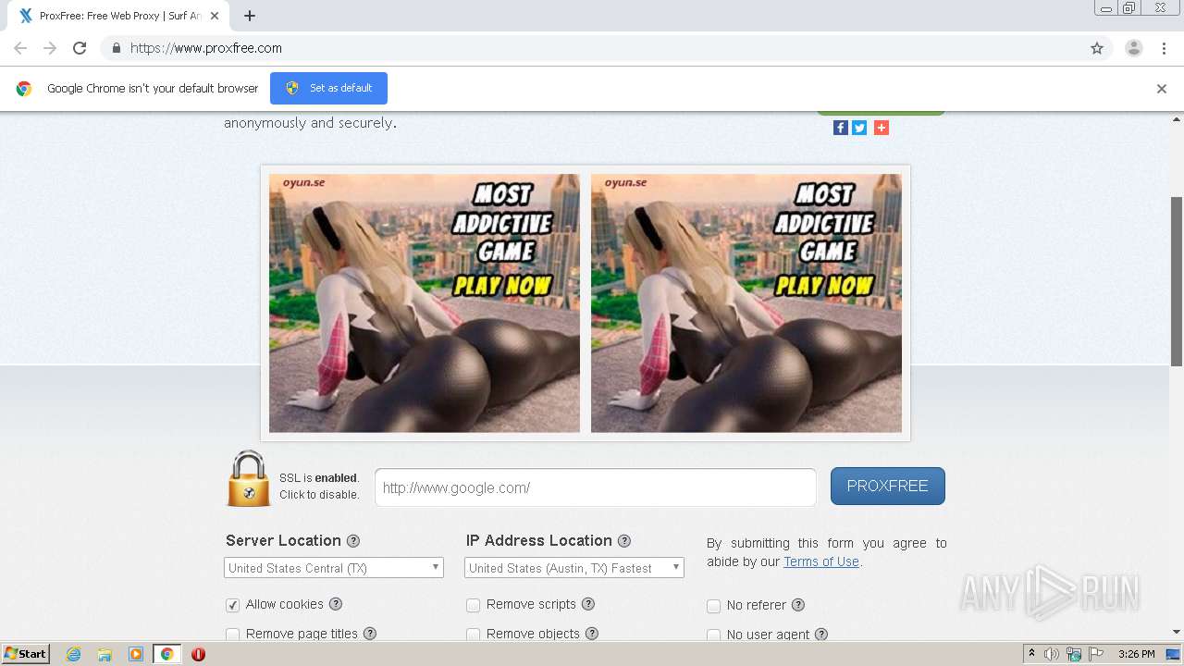Click the right game ad banner
The height and width of the screenshot is (666, 1184).
click(x=746, y=303)
